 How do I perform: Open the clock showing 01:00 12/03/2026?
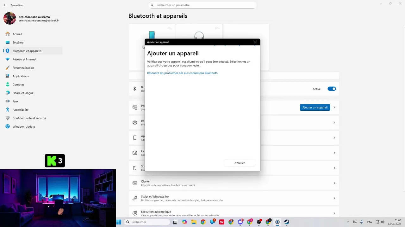[394, 222]
